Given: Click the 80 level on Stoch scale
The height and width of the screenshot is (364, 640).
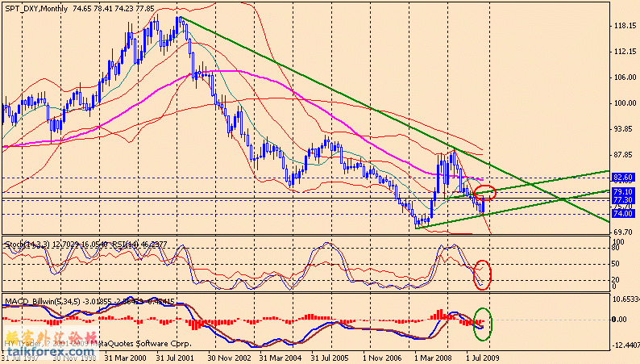Looking at the screenshot, I should pos(616,248).
